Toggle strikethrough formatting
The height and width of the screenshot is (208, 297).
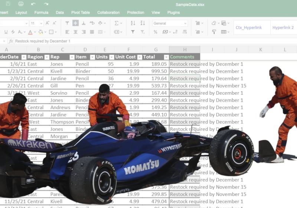click(x=13, y=32)
